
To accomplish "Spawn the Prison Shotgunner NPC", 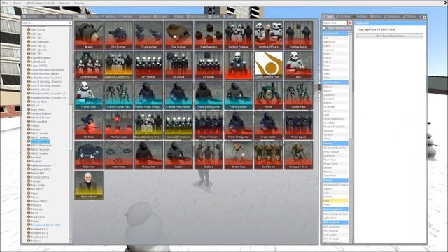I will [239, 125].
